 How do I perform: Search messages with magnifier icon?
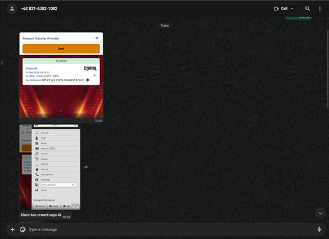307,9
